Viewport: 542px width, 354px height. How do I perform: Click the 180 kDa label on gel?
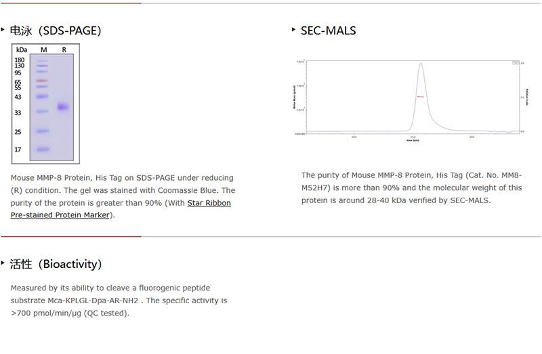point(20,60)
